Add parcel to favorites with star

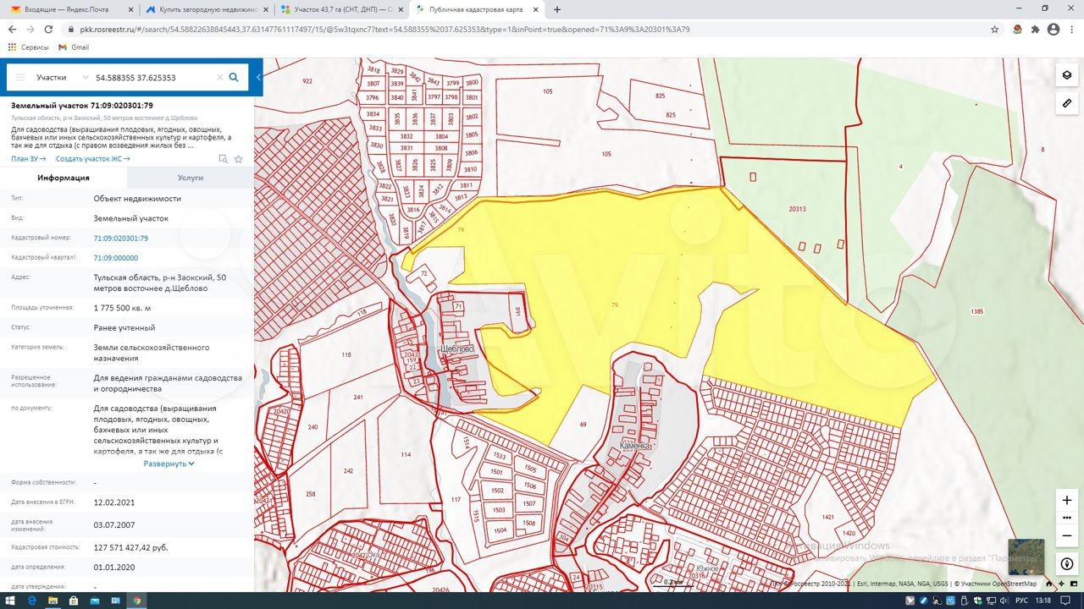pyautogui.click(x=239, y=159)
